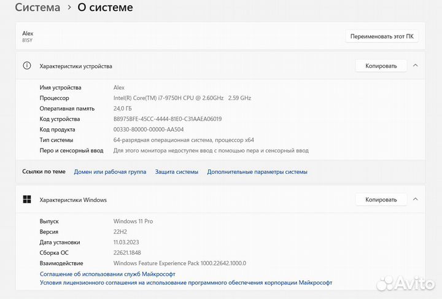Select the Выпуск label
442x299 pixels.
coord(49,222)
